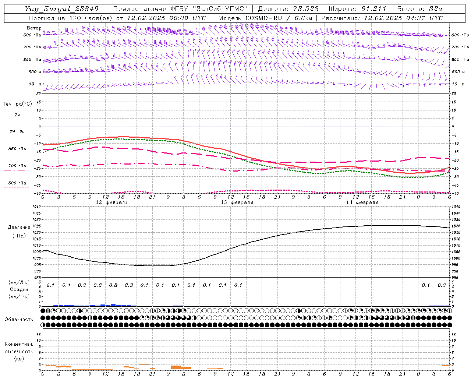This screenshot has width=471, height=377.
Task: Click the (мм/3ч.) unit label
Action: pos(19,282)
